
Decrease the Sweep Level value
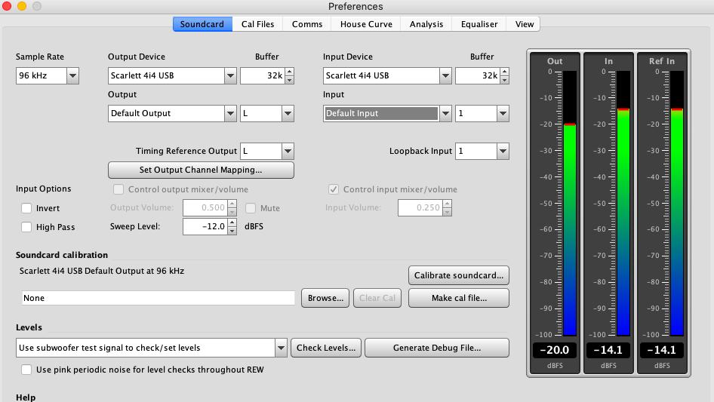pyautogui.click(x=232, y=231)
